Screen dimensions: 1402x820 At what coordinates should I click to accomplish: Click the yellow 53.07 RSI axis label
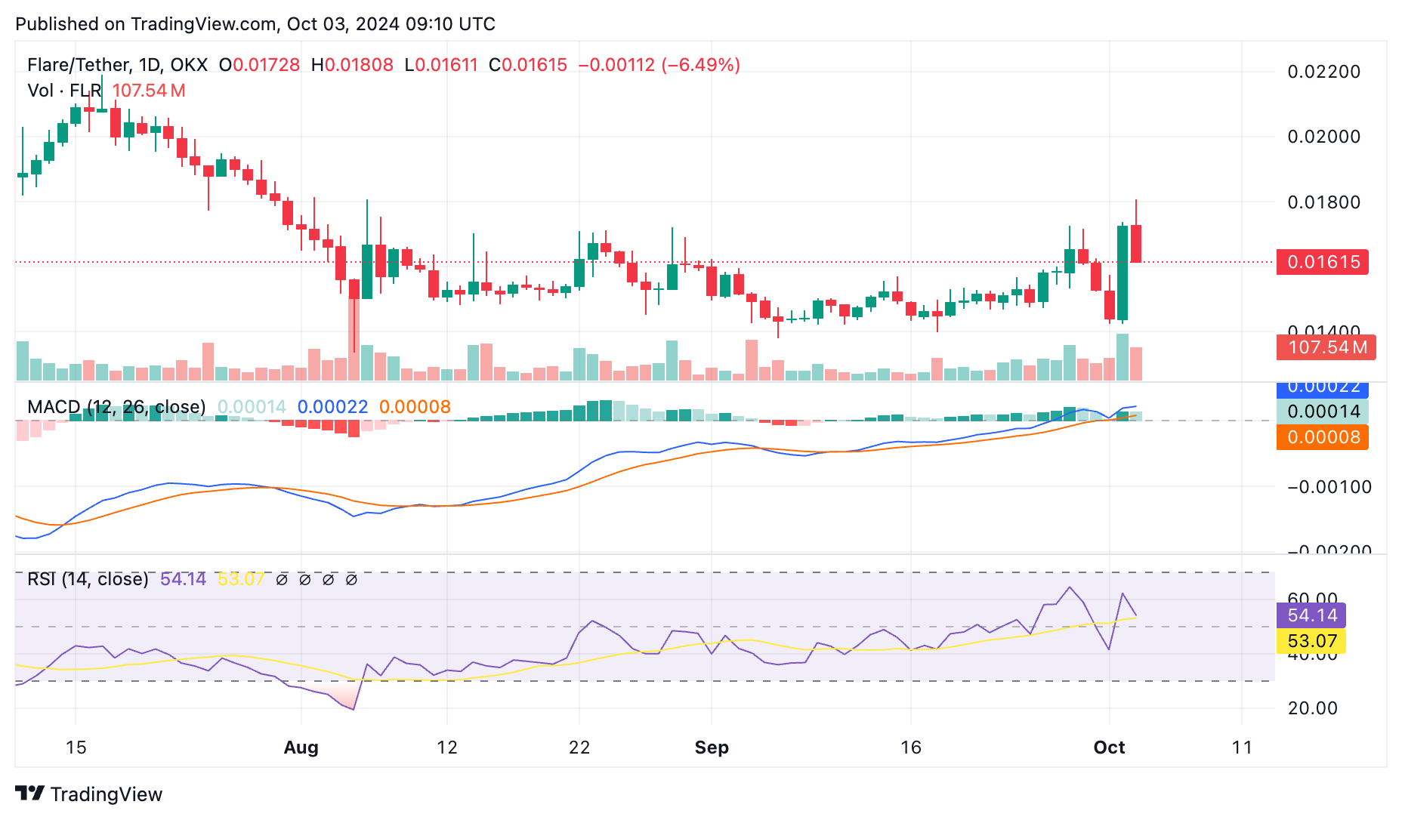[x=1311, y=641]
